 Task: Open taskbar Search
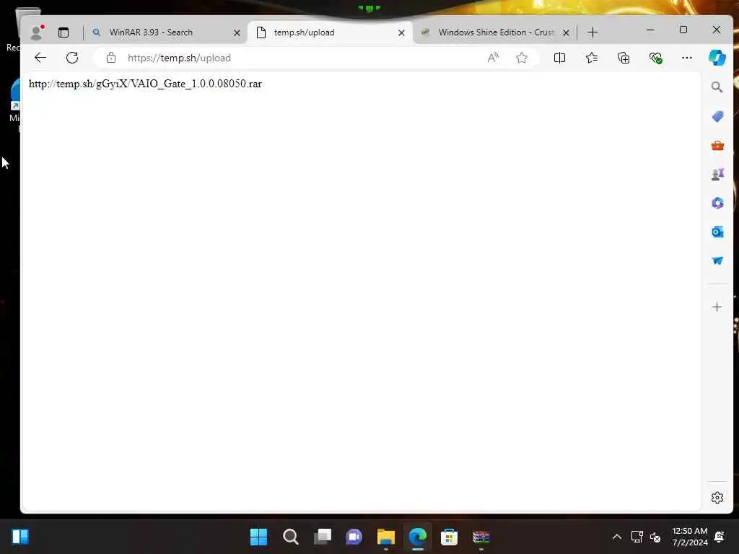pyautogui.click(x=291, y=537)
